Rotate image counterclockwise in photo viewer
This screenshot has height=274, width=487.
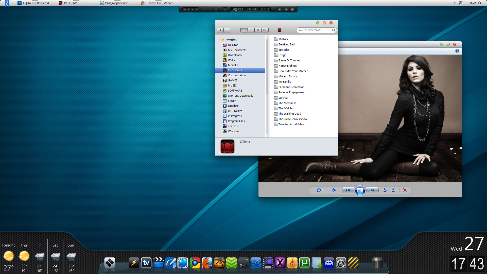point(385,190)
